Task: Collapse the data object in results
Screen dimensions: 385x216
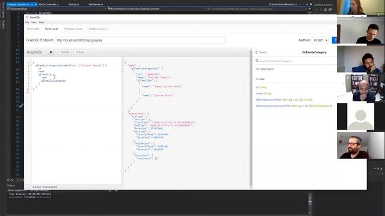Action: point(123,65)
